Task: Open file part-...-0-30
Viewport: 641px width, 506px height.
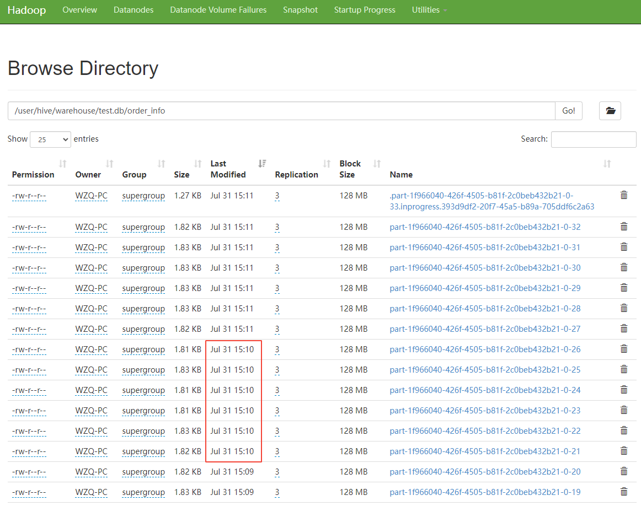Action: pyautogui.click(x=485, y=267)
